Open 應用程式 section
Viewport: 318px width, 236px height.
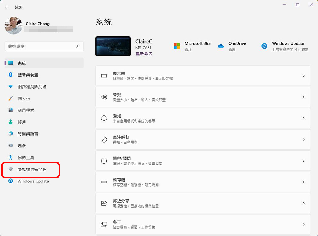[x=44, y=110]
